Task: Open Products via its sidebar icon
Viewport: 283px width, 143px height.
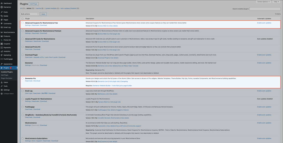Action: point(2,36)
